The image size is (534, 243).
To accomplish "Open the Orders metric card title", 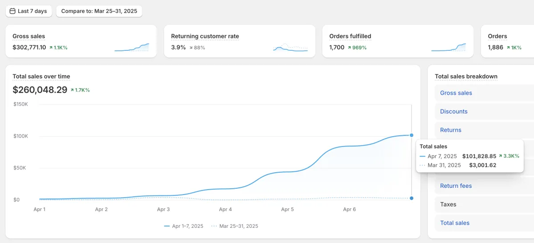I will point(498,36).
